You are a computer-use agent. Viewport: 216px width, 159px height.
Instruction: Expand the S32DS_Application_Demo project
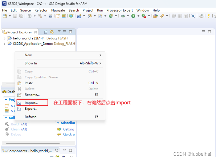(x=5, y=44)
